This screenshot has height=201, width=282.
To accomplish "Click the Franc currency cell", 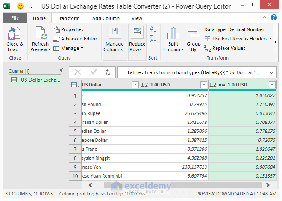I will pyautogui.click(x=111, y=149).
